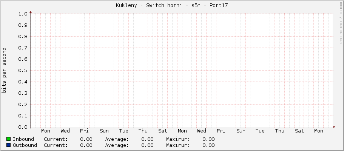This screenshot has width=344, height=151.
Task: Click the Wed label left of first Fri
Action: [65, 131]
